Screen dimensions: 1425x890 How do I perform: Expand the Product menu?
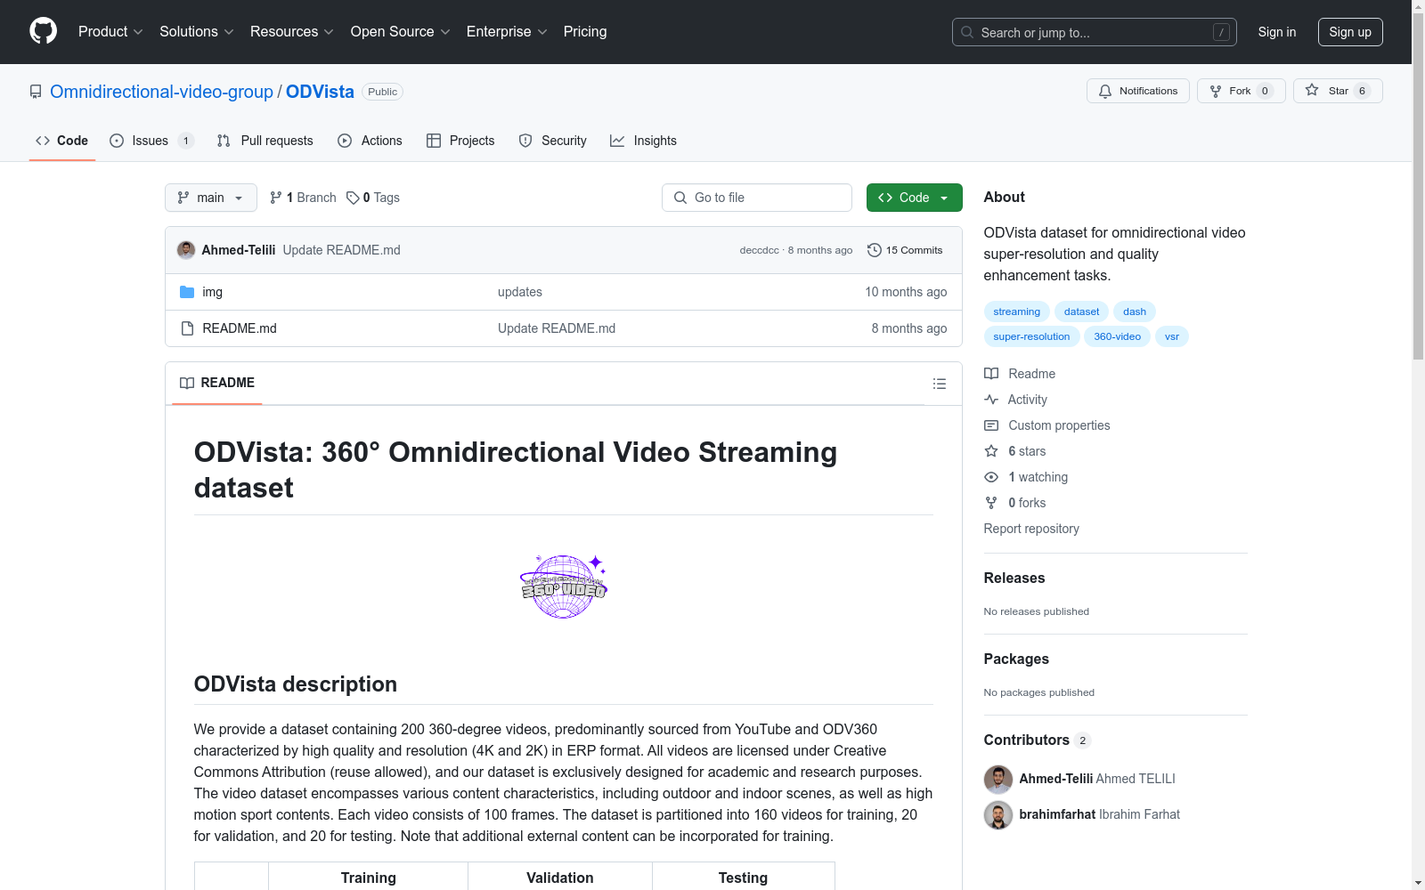[110, 31]
